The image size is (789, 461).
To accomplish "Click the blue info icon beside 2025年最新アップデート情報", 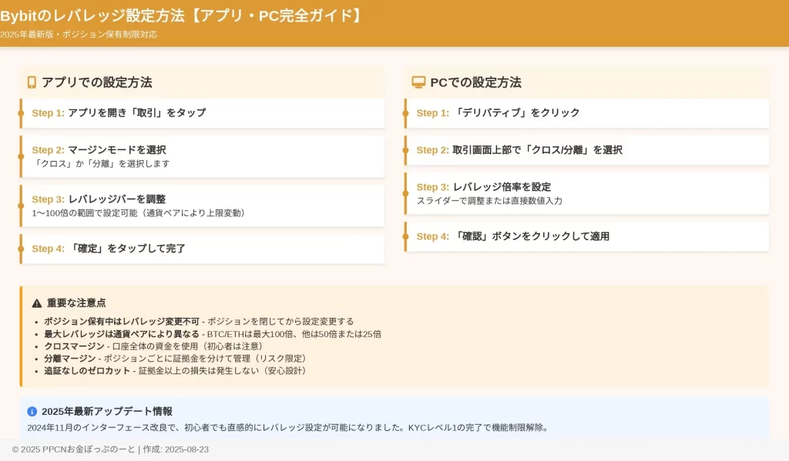I will pos(32,411).
